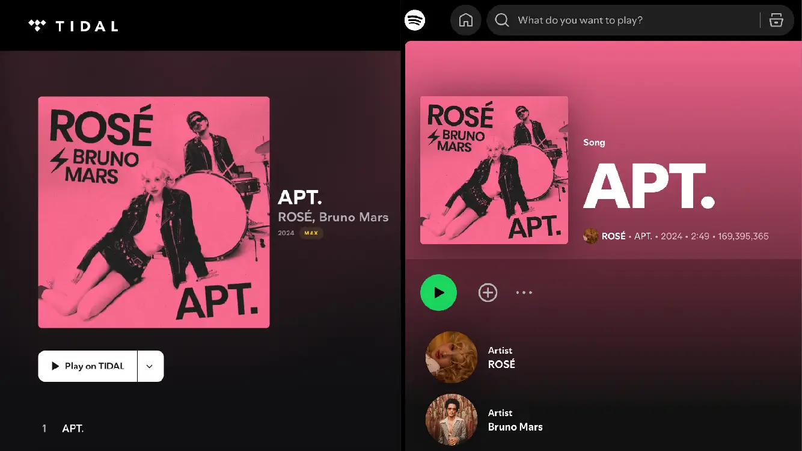Click Bruno Mars artist name in Spotify

point(515,427)
